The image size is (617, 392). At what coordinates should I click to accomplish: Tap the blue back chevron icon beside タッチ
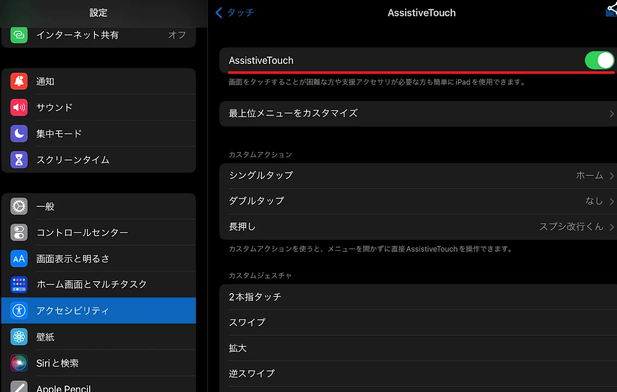(219, 12)
